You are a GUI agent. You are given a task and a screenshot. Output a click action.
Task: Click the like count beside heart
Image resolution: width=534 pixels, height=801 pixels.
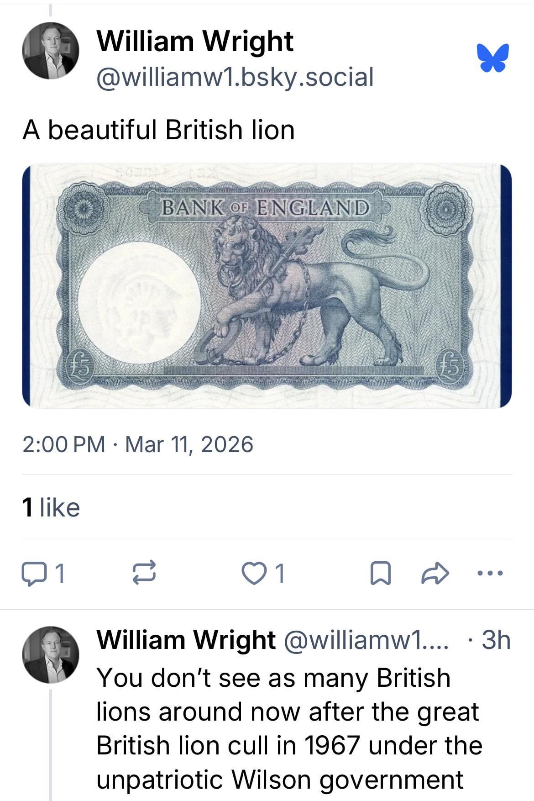coord(280,574)
